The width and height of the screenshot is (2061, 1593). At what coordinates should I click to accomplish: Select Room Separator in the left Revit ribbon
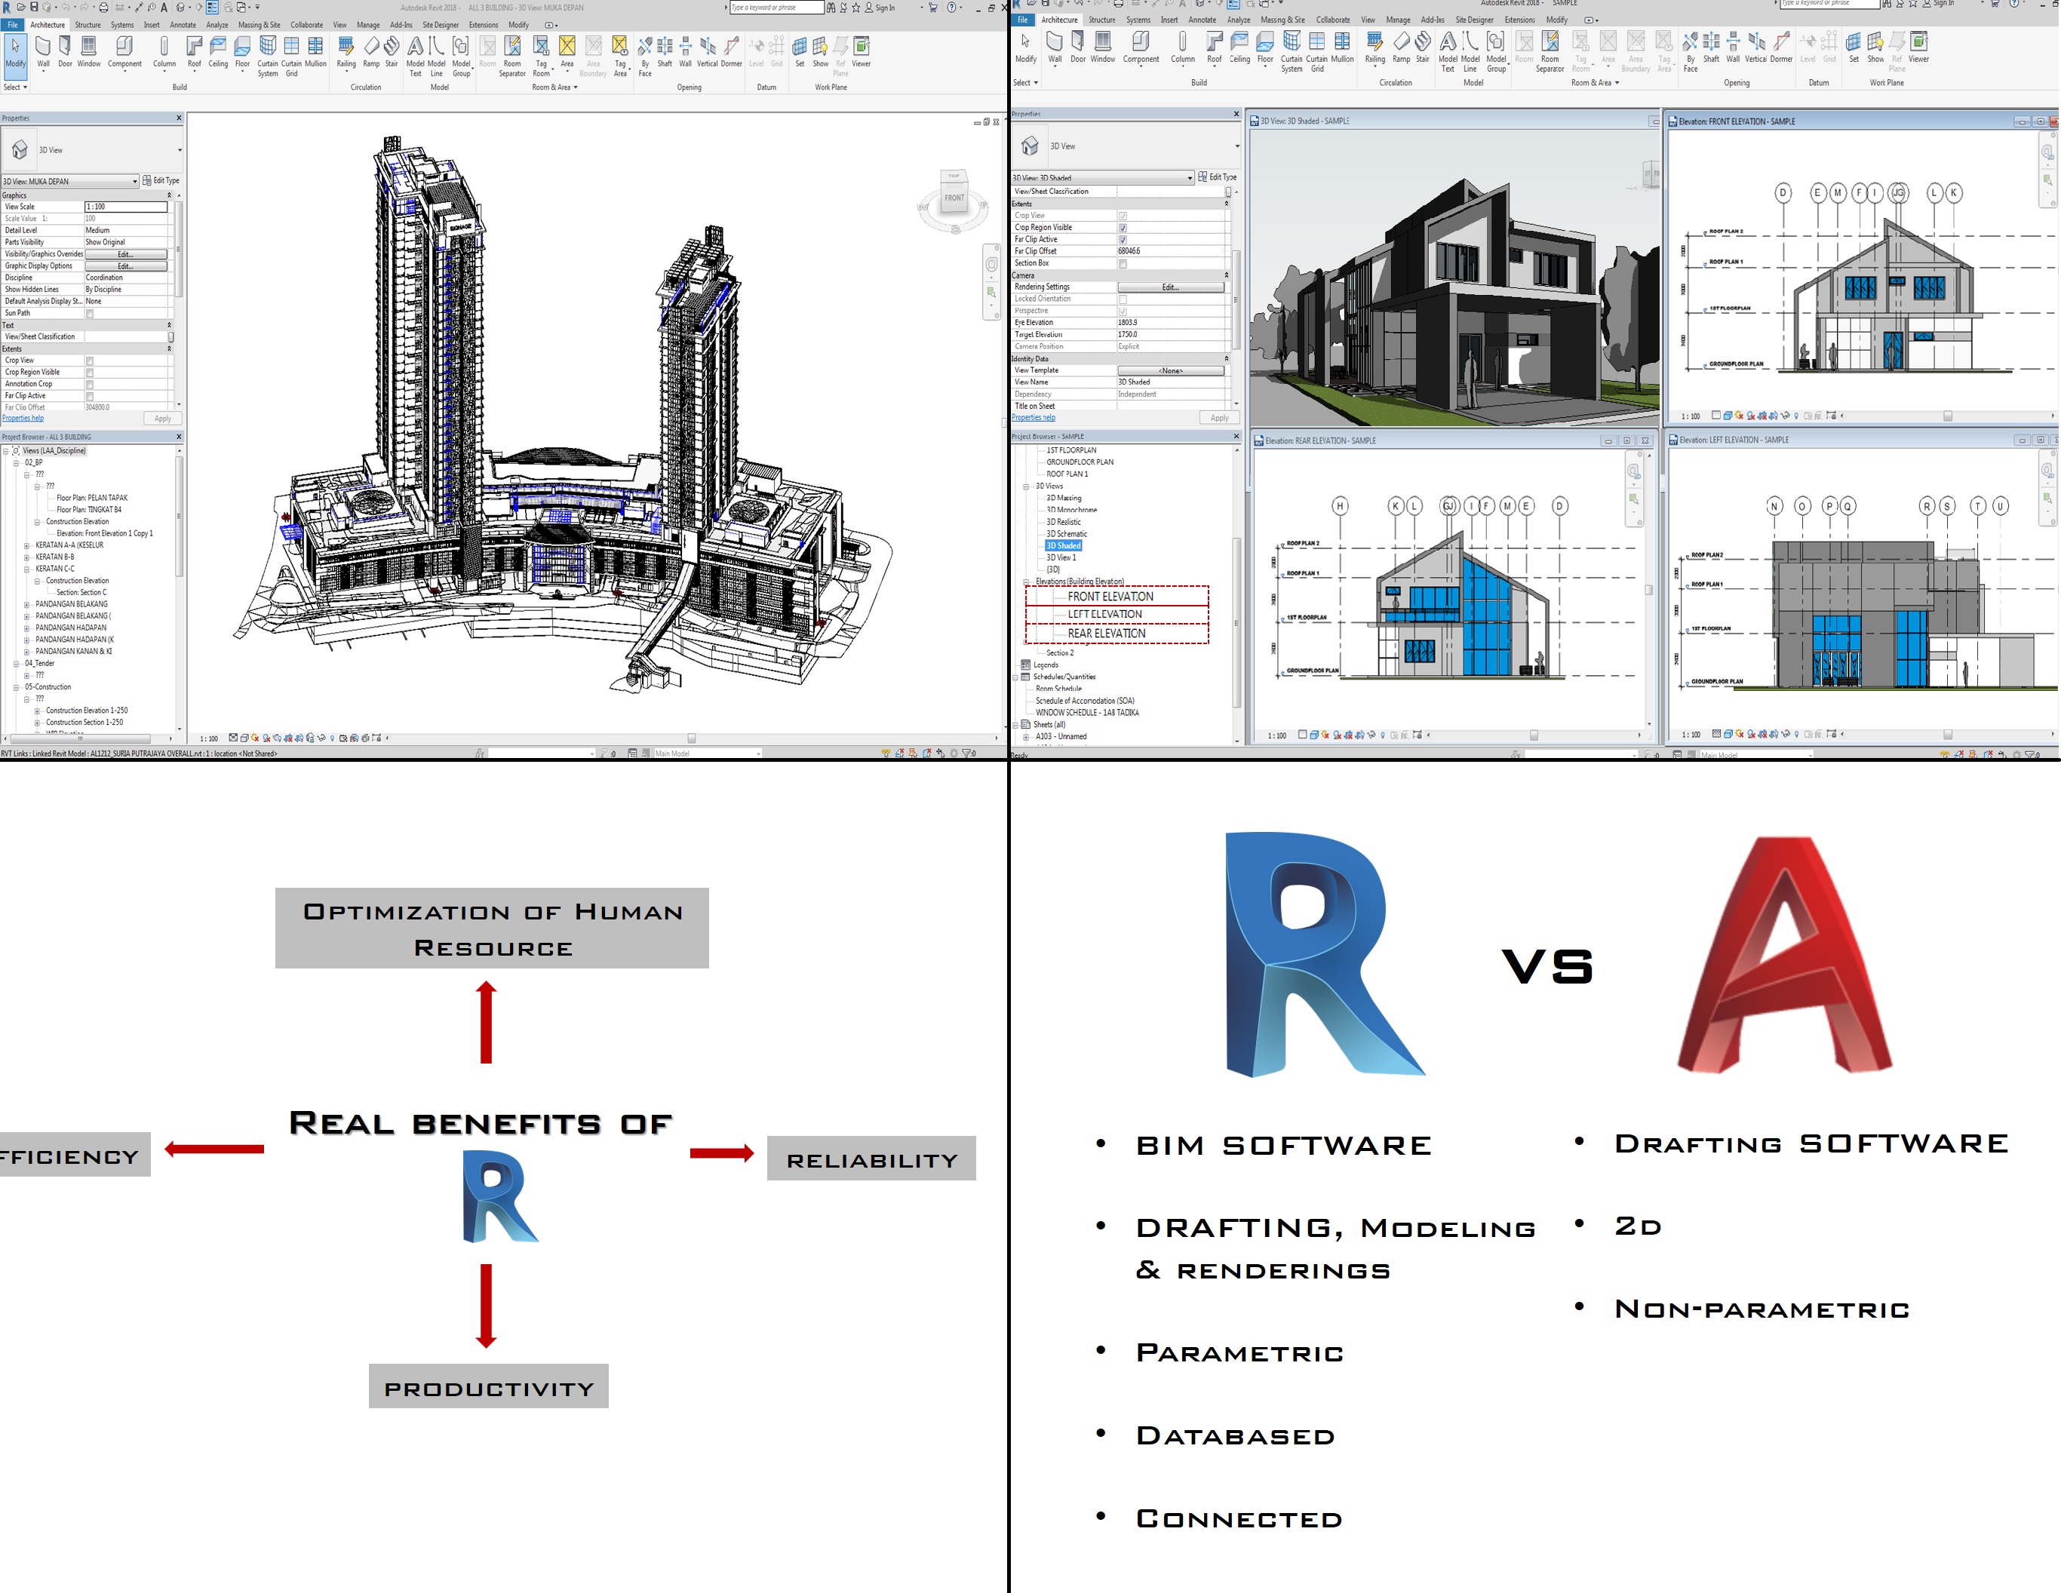(512, 56)
